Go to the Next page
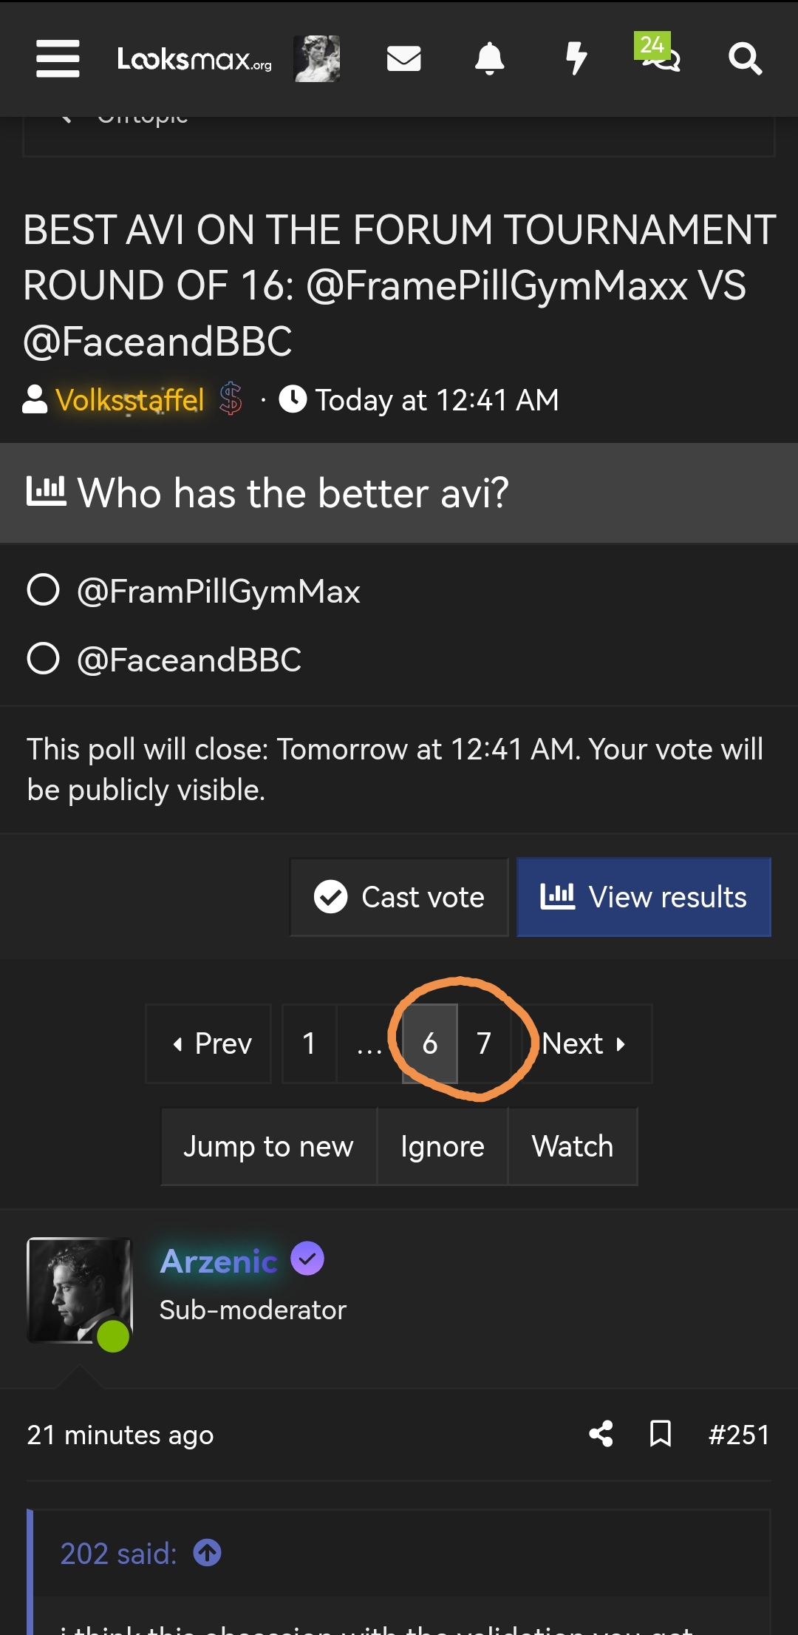This screenshot has width=798, height=1635. coord(585,1043)
